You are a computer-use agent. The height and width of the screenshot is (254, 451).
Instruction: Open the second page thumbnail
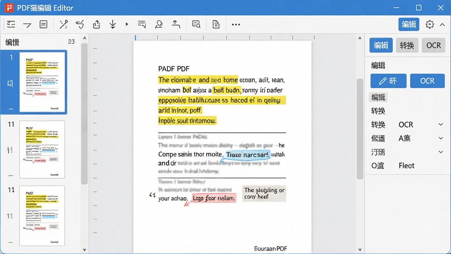pyautogui.click(x=42, y=149)
